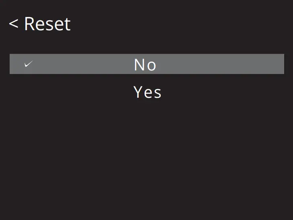Select the No option

[x=145, y=64]
